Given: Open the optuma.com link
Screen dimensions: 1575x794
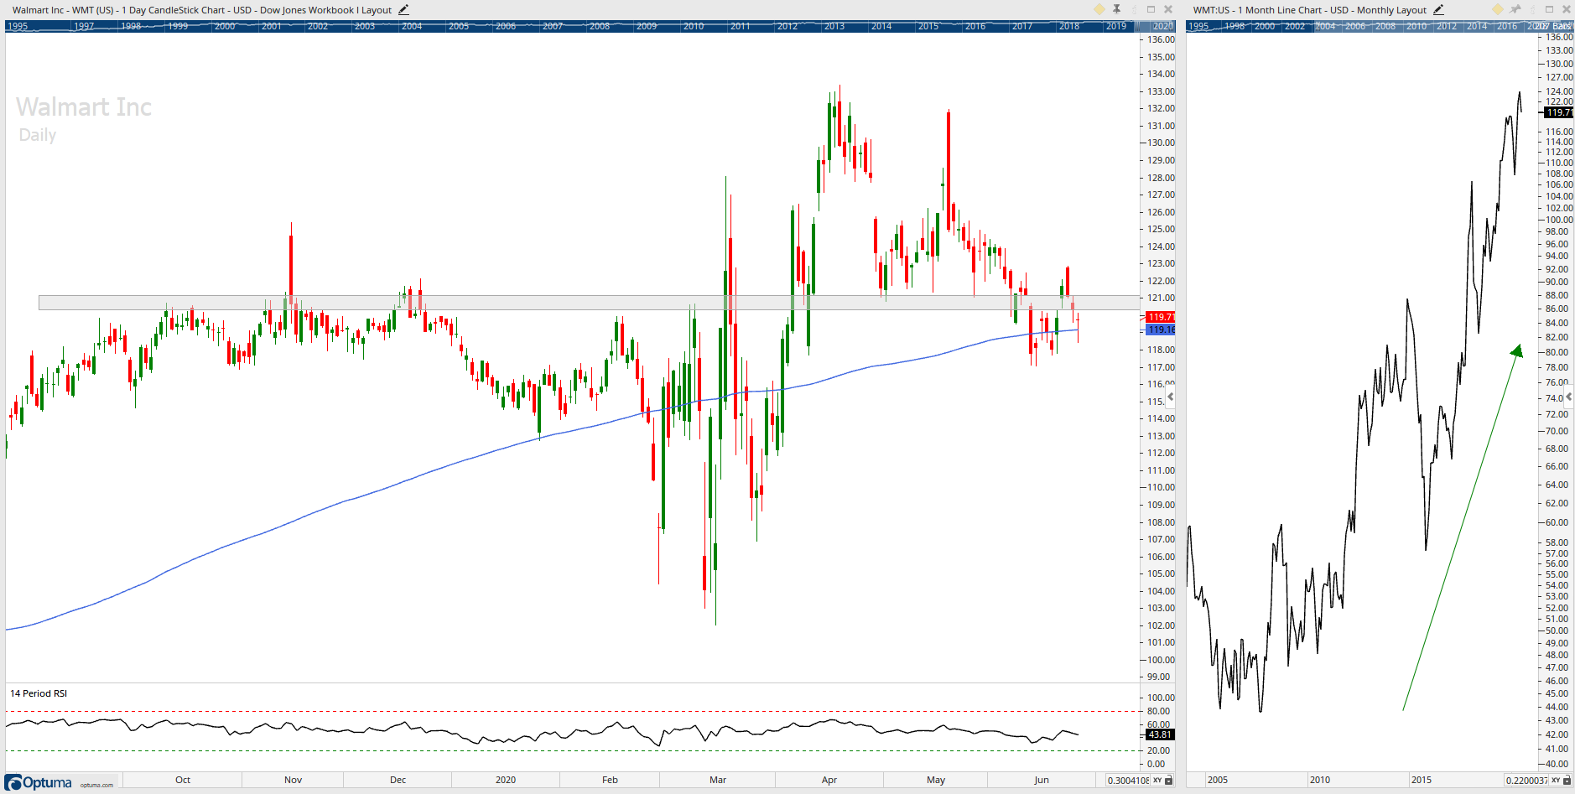Looking at the screenshot, I should pyautogui.click(x=96, y=786).
